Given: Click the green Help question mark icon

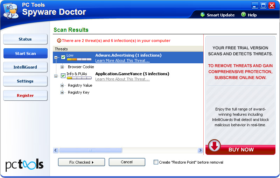Looking at the screenshot, I should tap(243, 14).
